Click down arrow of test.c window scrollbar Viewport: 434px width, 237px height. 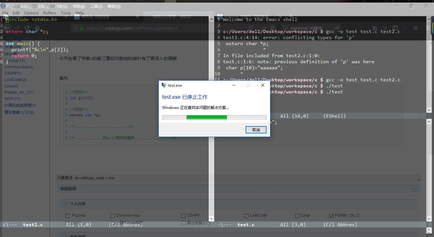(429, 219)
